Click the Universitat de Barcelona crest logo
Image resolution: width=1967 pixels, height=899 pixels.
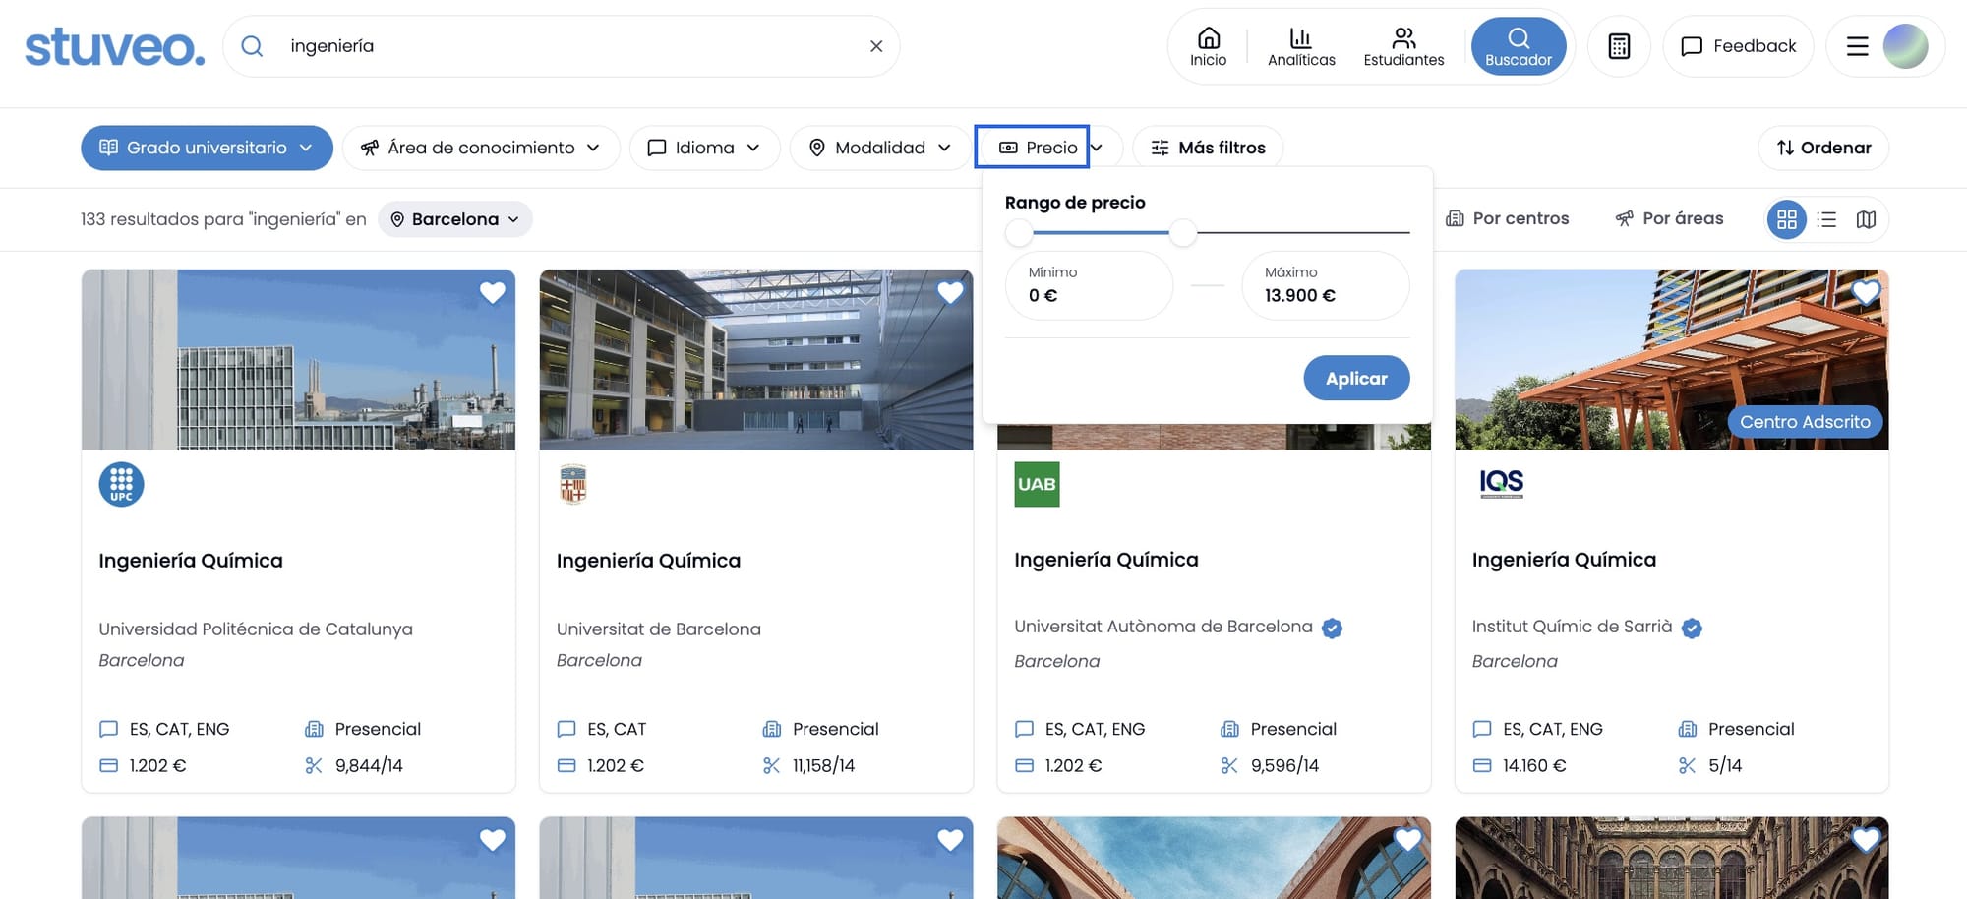point(573,484)
